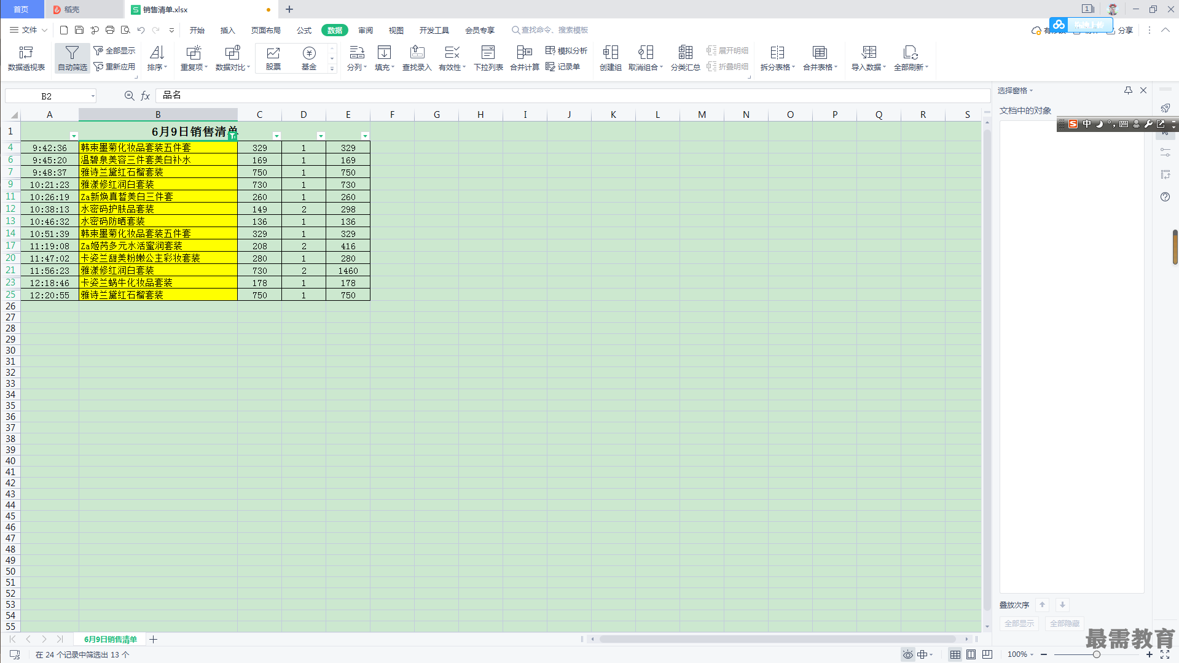This screenshot has height=663, width=1179.
Task: Click the print icon in quick toolbar
Action: click(110, 30)
